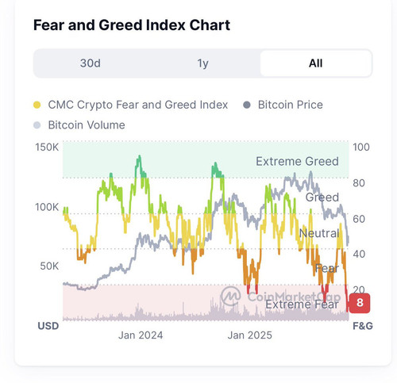Screen dimensions: 397x383
Task: Click the red current value badge showing 8
Action: (360, 303)
